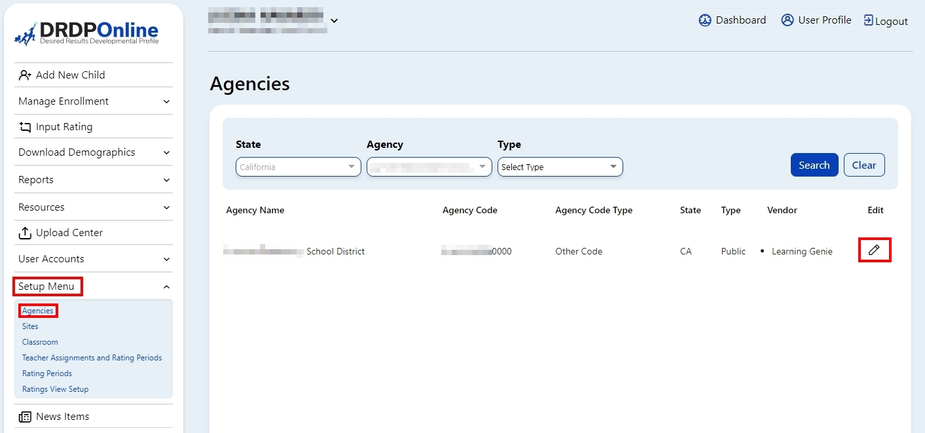Image resolution: width=925 pixels, height=433 pixels.
Task: Click the Upload Center upload icon
Action: [x=25, y=233]
